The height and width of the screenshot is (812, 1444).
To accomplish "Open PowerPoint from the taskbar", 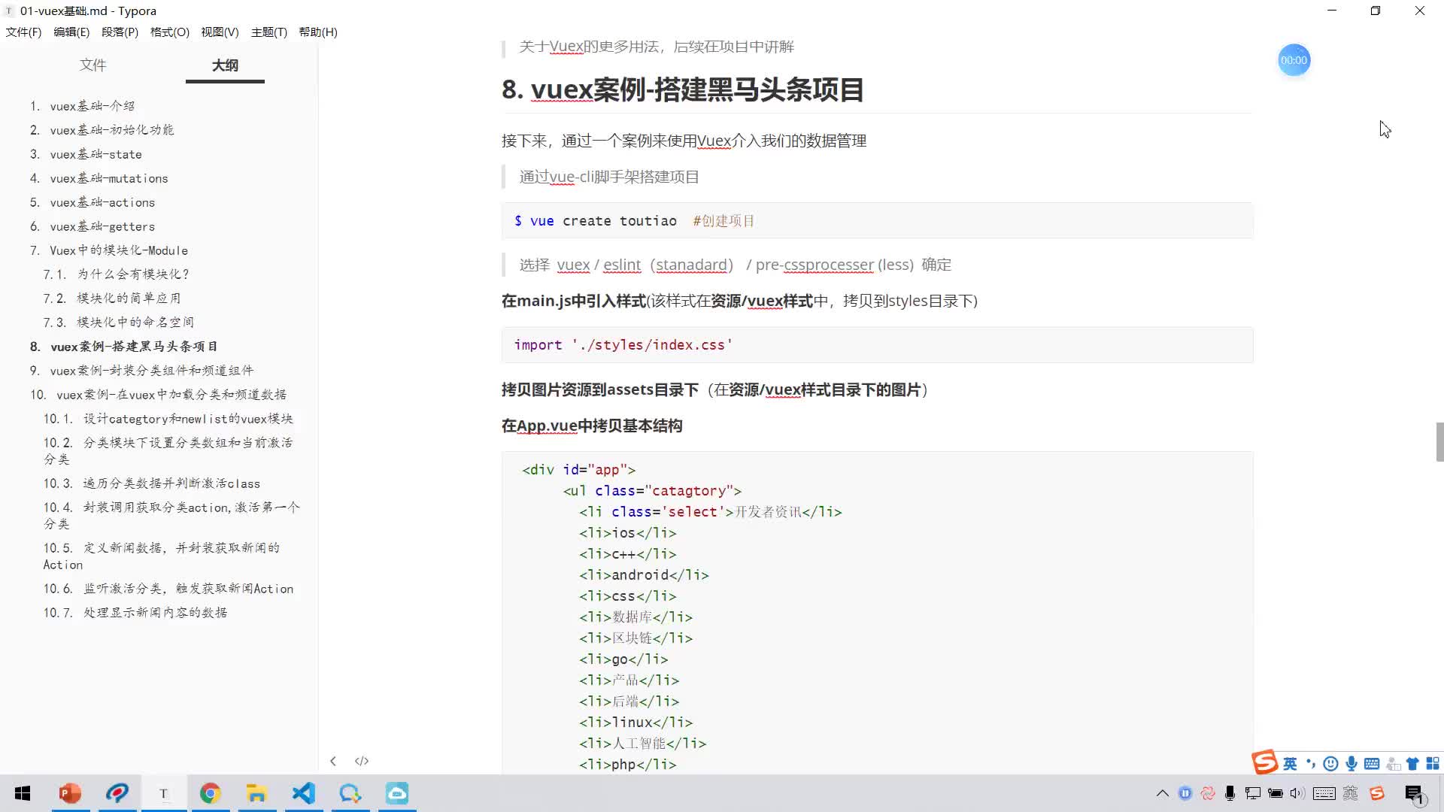I will pyautogui.click(x=70, y=793).
